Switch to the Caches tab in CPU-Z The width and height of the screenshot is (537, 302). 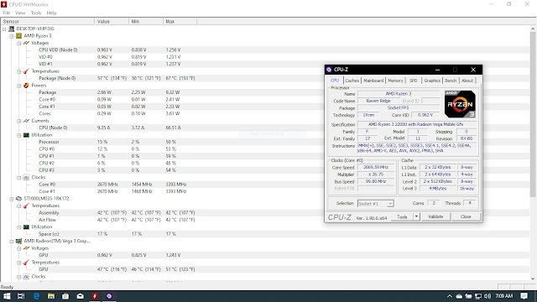(352, 81)
